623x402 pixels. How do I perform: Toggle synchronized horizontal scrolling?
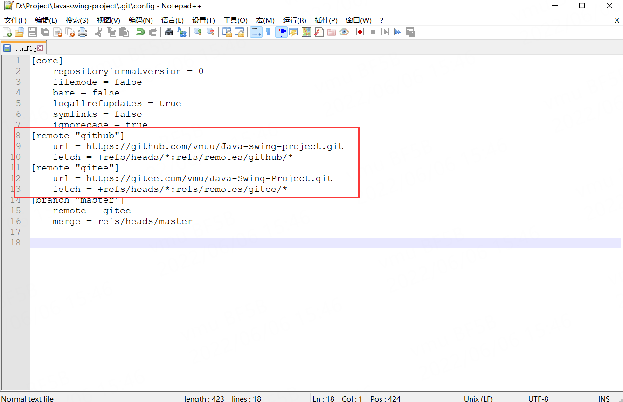tap(240, 32)
